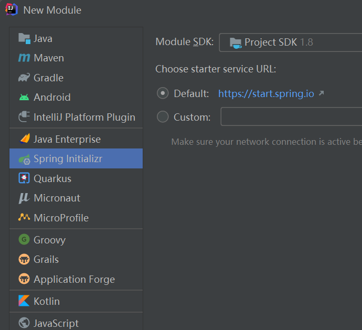Choose Java Enterprise module type

[x=67, y=139]
